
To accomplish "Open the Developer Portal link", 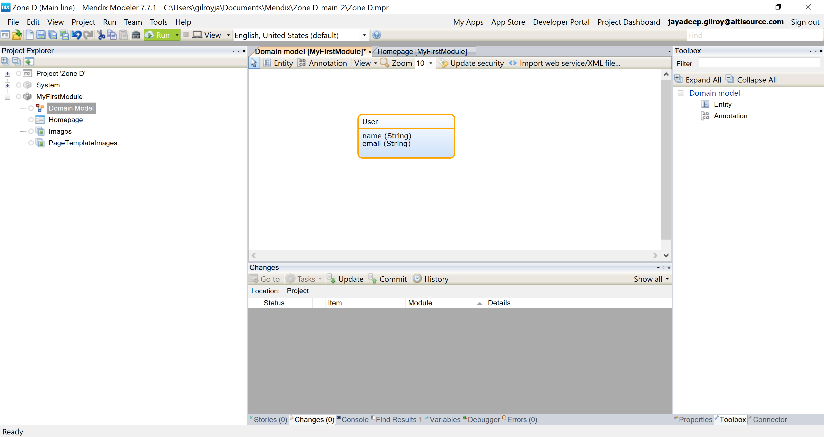I will pyautogui.click(x=561, y=22).
